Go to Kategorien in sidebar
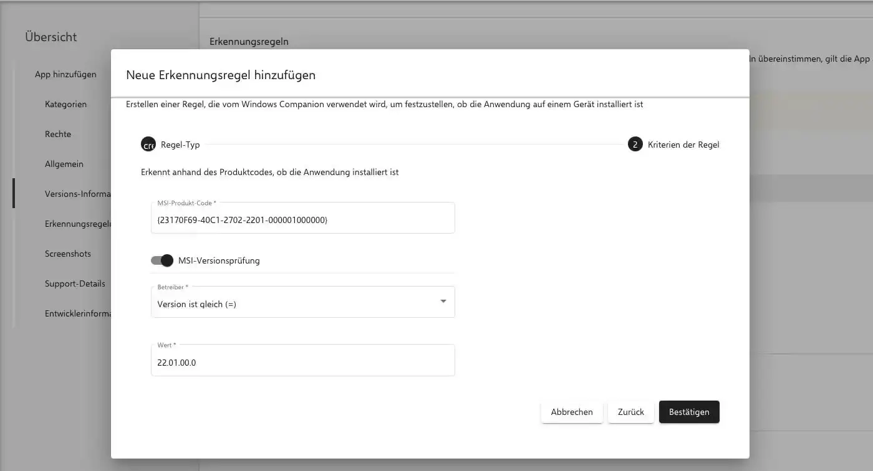The image size is (873, 471). pos(65,104)
